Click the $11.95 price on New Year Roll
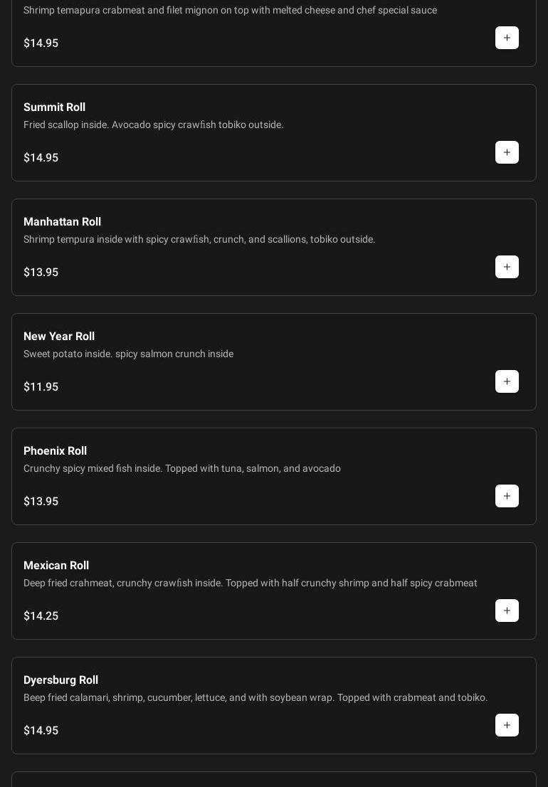The height and width of the screenshot is (787, 548). point(41,387)
